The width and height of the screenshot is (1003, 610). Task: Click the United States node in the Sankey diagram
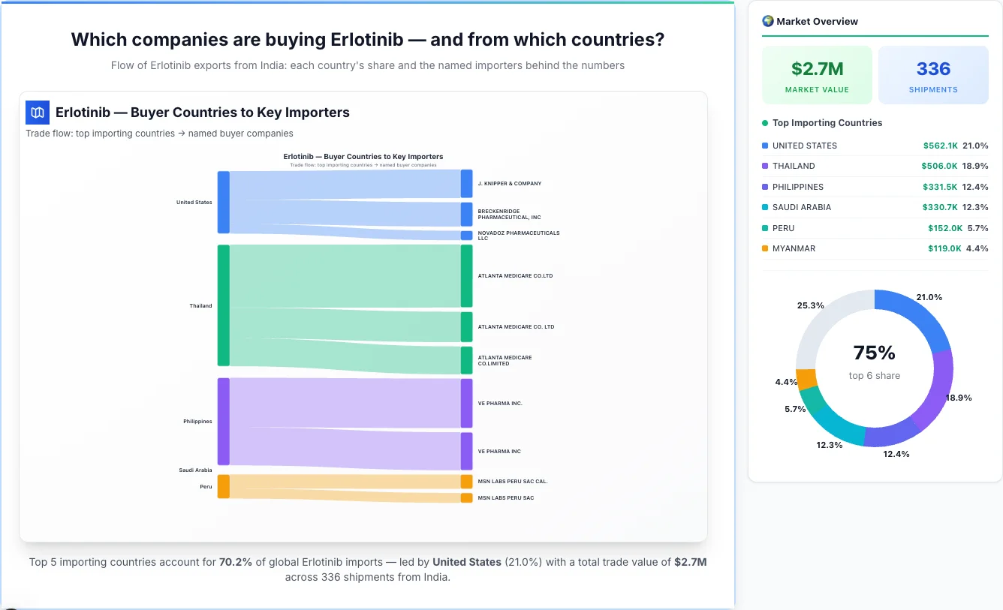[222, 203]
